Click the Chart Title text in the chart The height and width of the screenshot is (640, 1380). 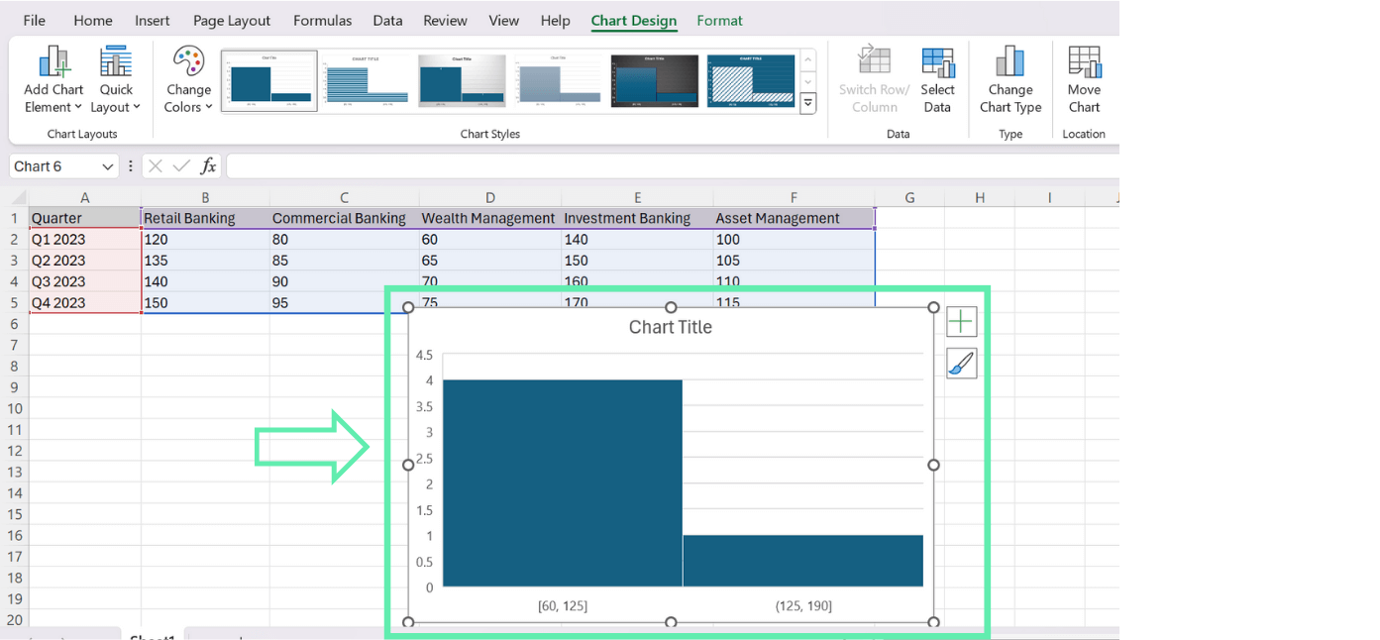point(670,327)
